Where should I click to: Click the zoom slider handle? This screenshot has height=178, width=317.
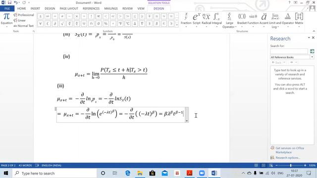(291, 165)
